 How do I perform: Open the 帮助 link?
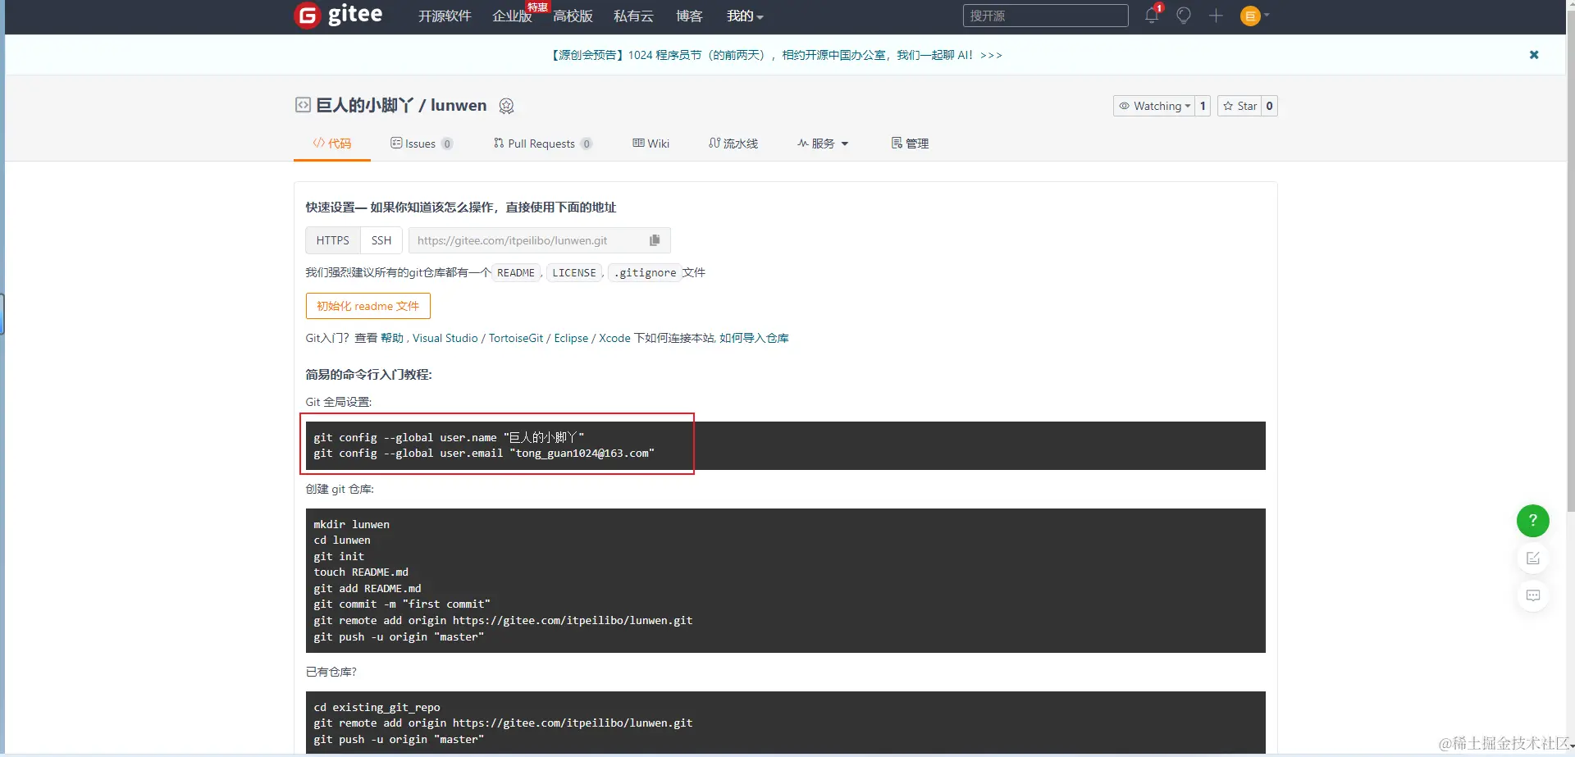tap(392, 338)
